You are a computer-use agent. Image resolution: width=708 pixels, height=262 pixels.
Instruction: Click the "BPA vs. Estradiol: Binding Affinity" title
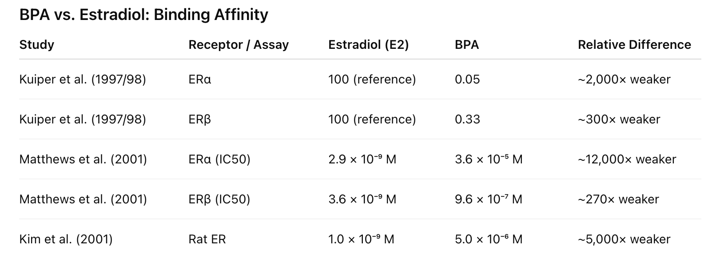[143, 15]
